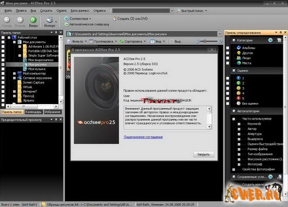Image resolution: width=288 pixels, height=207 pixels.
Task: Click the Быстрый поиск search field
Action: (141, 11)
